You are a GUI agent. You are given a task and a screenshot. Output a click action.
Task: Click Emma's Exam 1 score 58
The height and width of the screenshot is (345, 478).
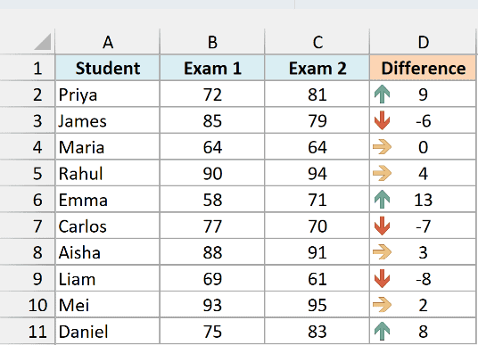click(x=212, y=200)
